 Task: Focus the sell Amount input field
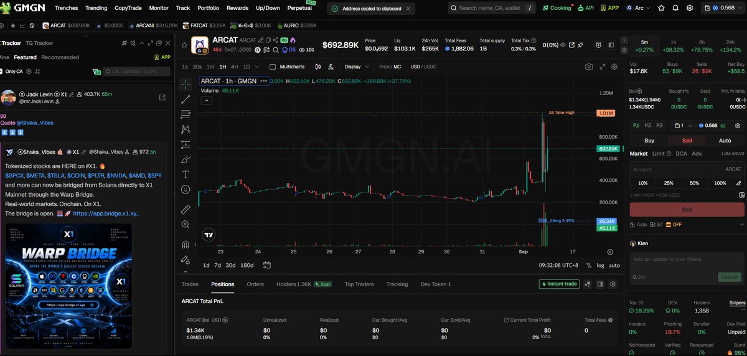pyautogui.click(x=687, y=169)
